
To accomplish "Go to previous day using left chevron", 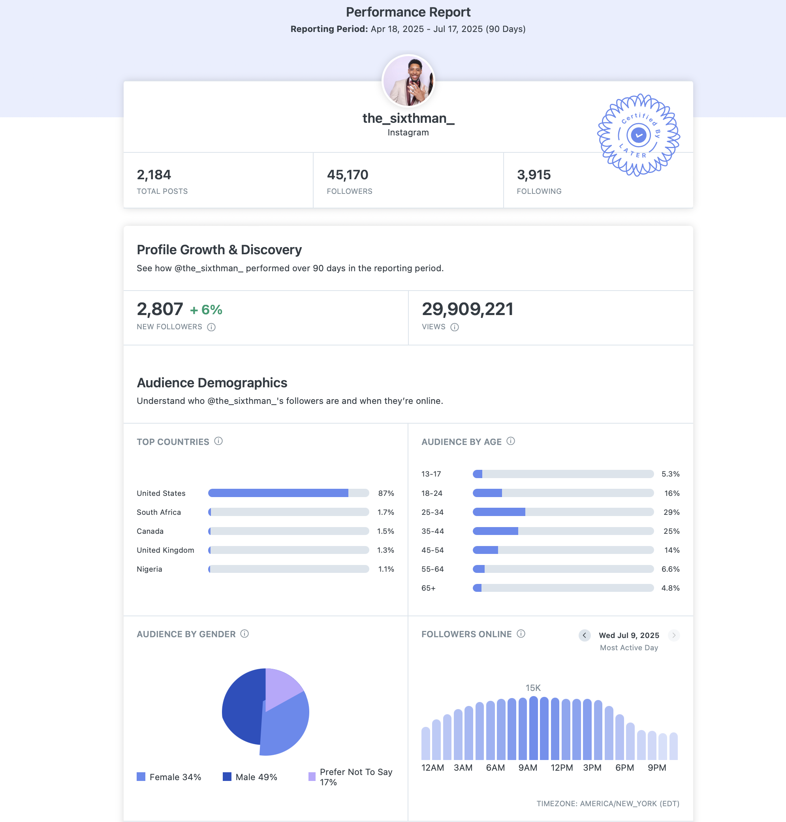I will tap(585, 635).
